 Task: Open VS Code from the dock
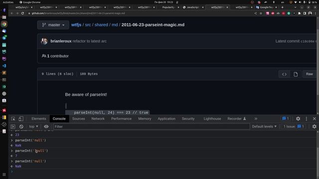tap(4, 66)
